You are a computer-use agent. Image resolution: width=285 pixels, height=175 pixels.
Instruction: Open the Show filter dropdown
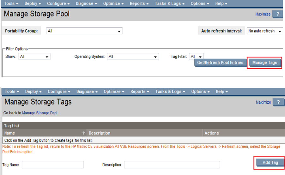pos(35,57)
